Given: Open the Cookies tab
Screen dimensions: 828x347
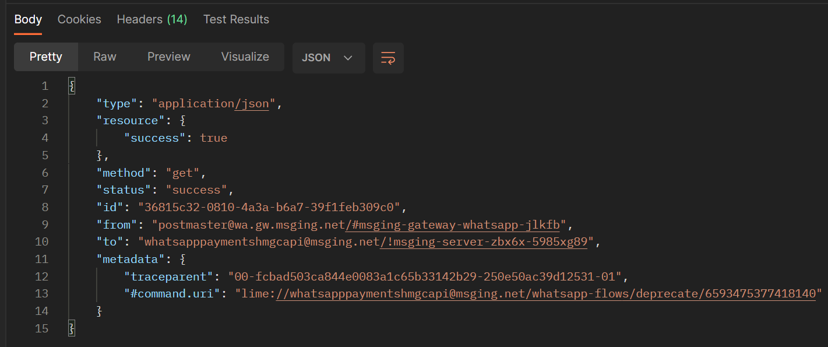Looking at the screenshot, I should (79, 19).
